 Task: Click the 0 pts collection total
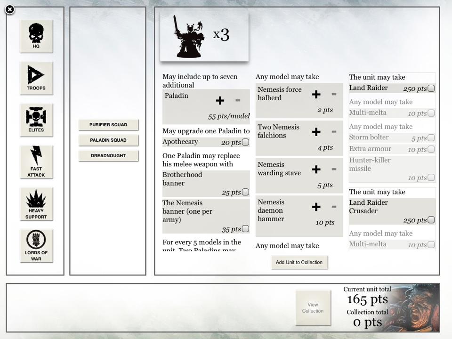367,322
